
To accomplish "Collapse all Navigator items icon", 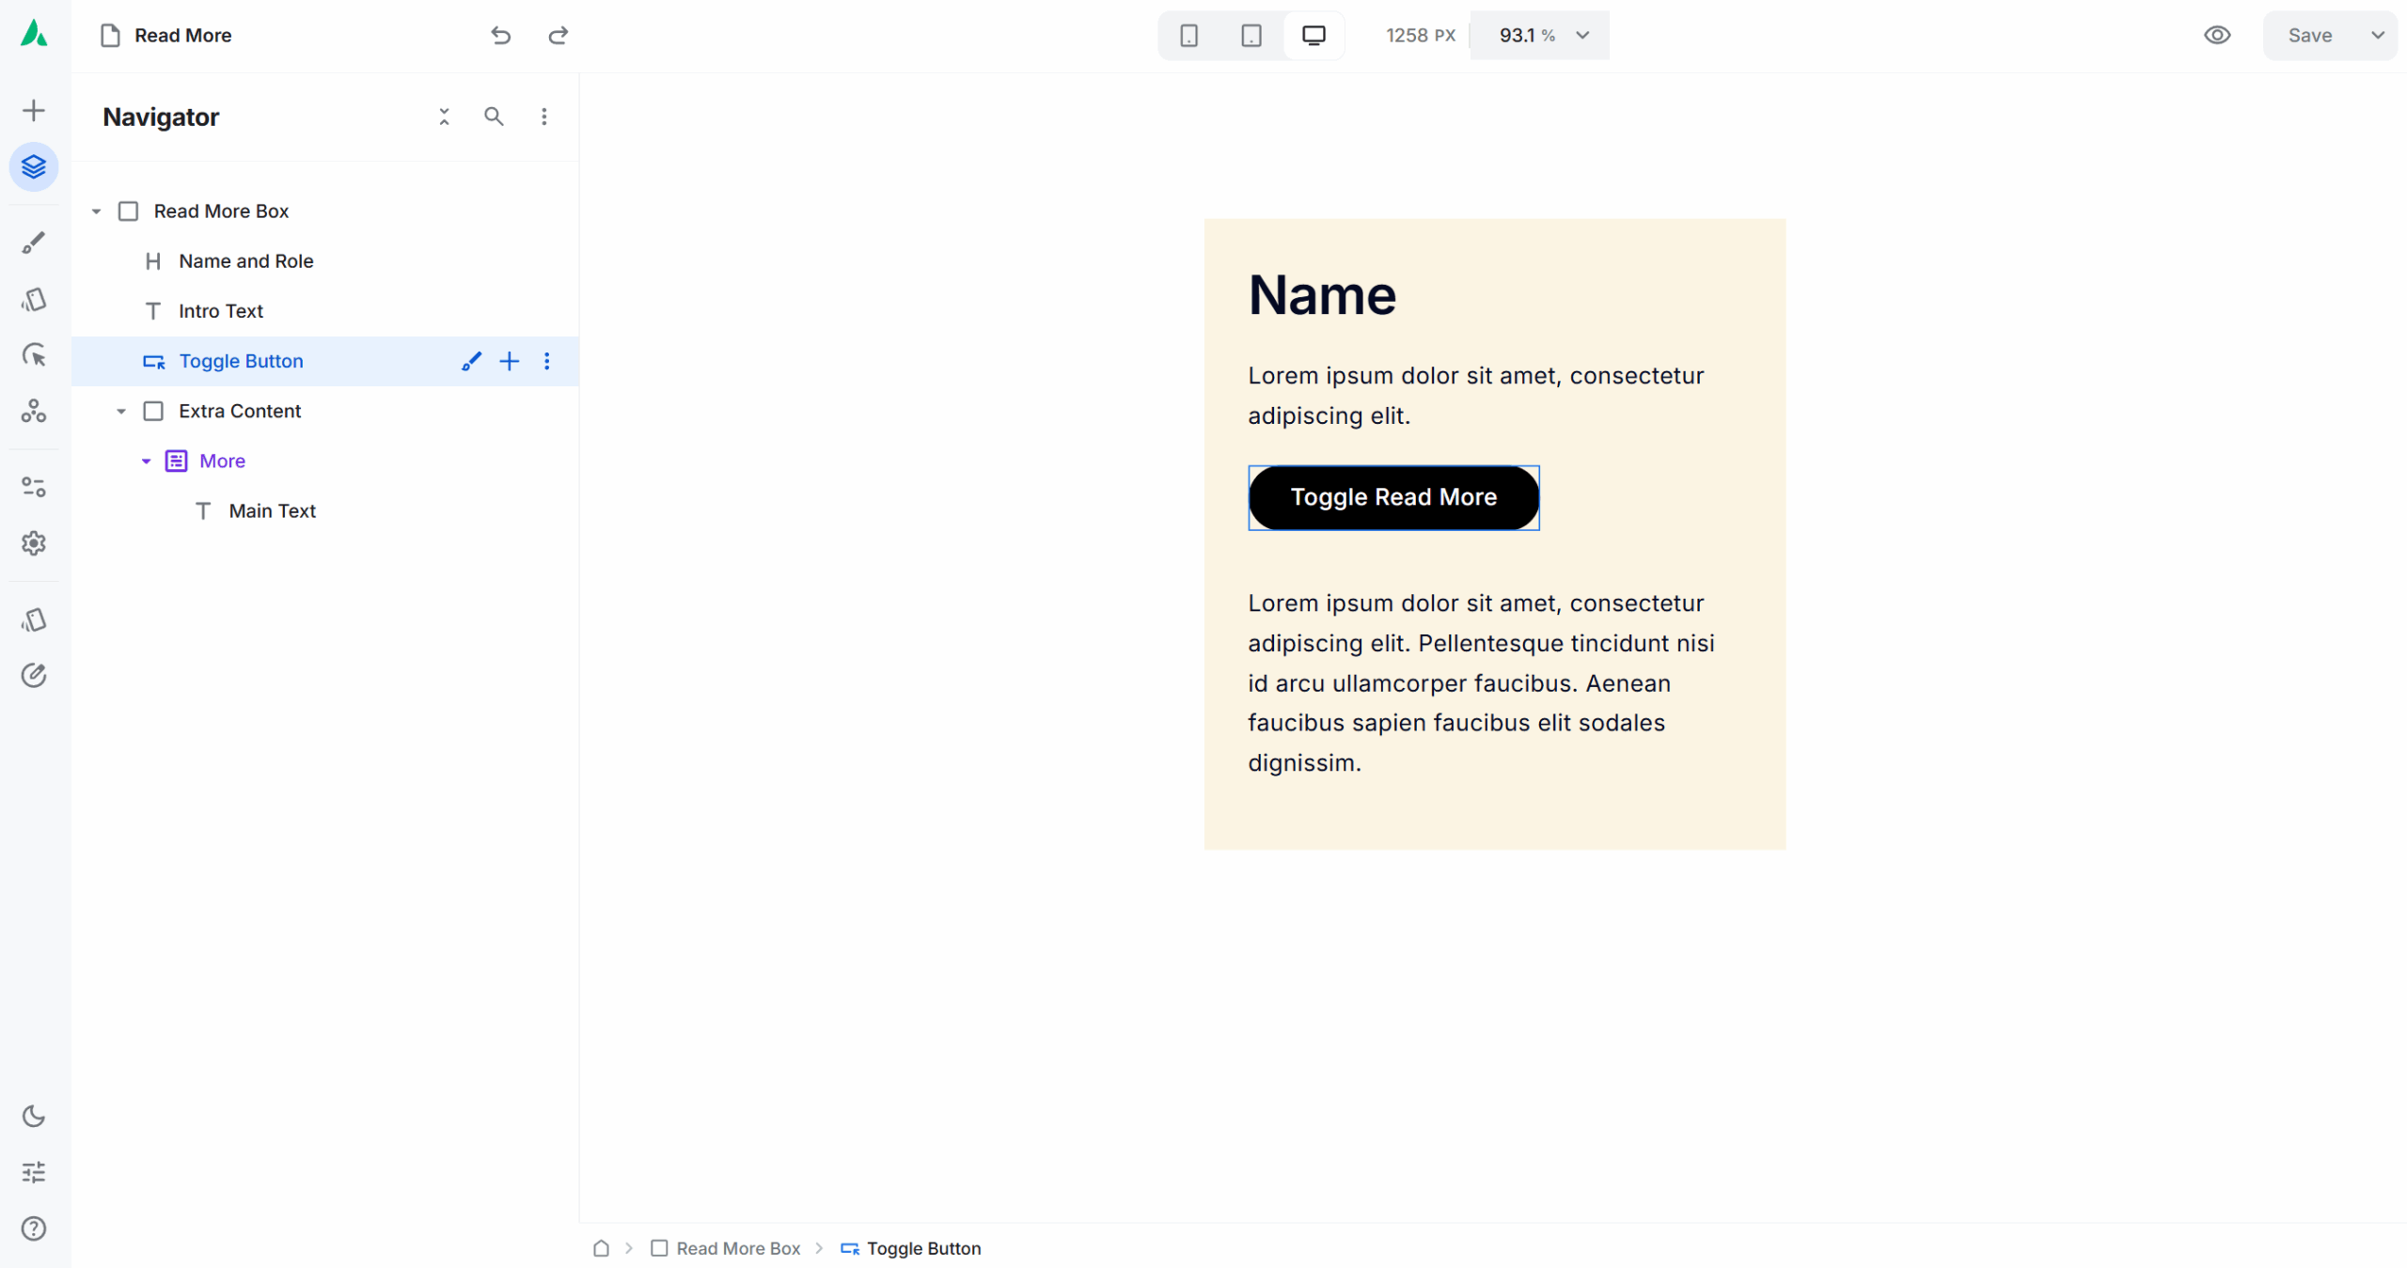I will tap(444, 117).
